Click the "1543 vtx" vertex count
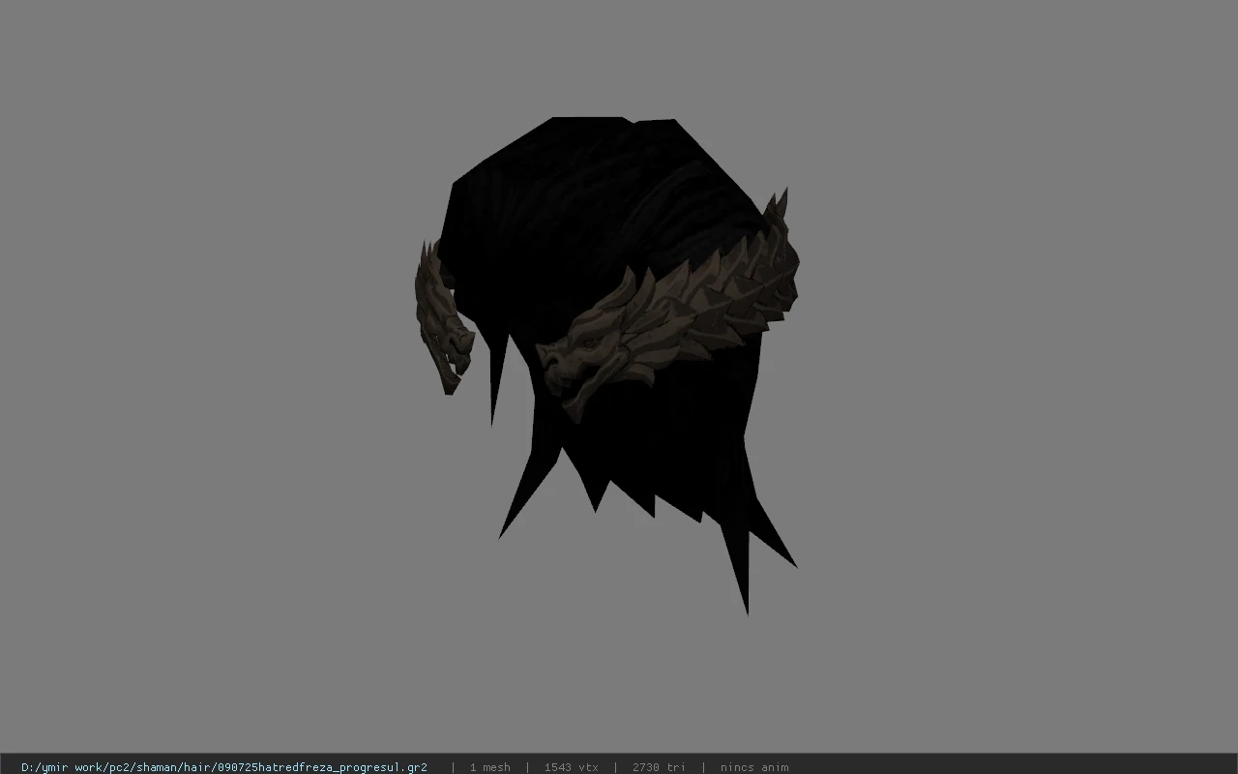Image resolution: width=1238 pixels, height=774 pixels. pos(571,767)
